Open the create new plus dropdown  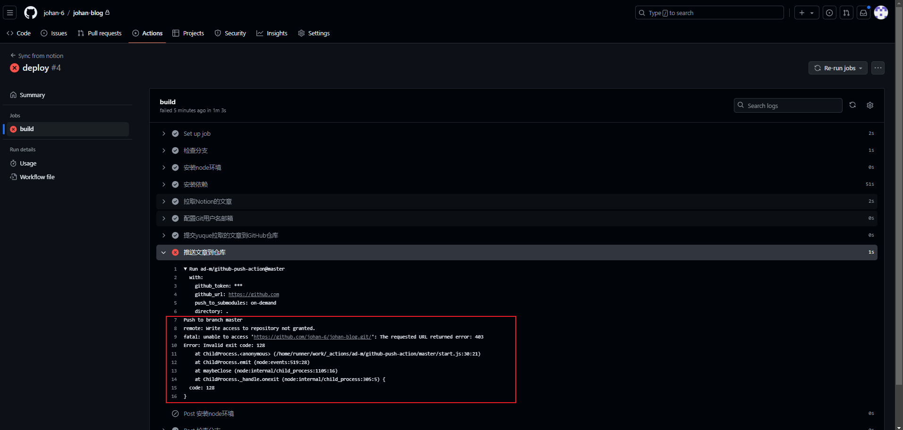coord(806,13)
